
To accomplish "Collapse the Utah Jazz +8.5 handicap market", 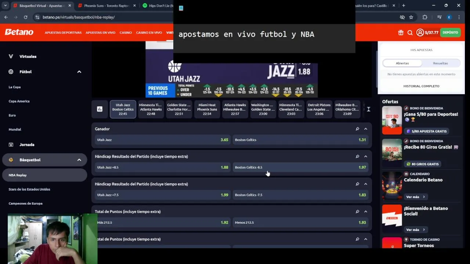I will click(366, 157).
